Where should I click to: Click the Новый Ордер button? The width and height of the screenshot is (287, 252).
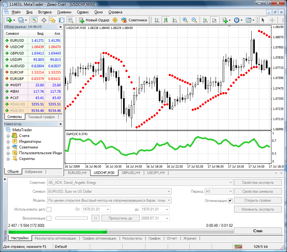(x=94, y=20)
